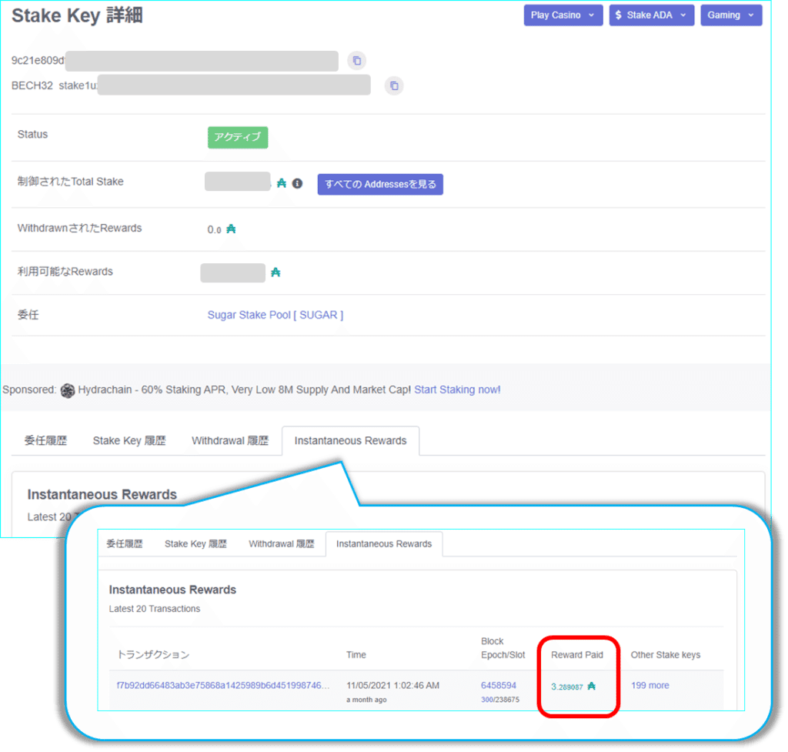The height and width of the screenshot is (752, 788).
Task: Copy the 9c21e809 stake key hash
Action: click(x=357, y=61)
